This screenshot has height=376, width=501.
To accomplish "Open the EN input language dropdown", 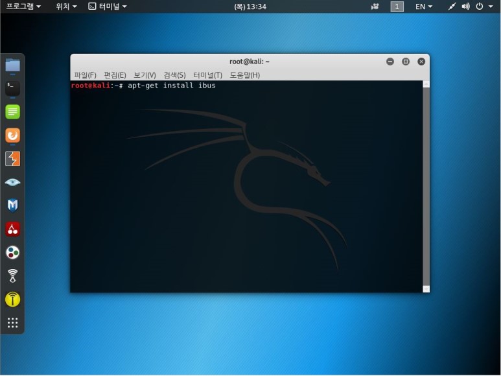I will click(x=424, y=6).
